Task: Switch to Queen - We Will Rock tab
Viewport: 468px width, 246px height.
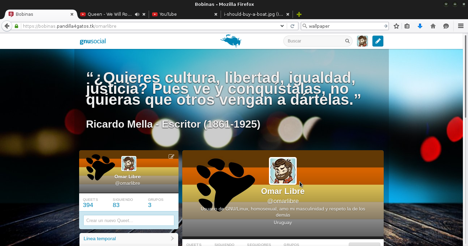Action: [110, 14]
